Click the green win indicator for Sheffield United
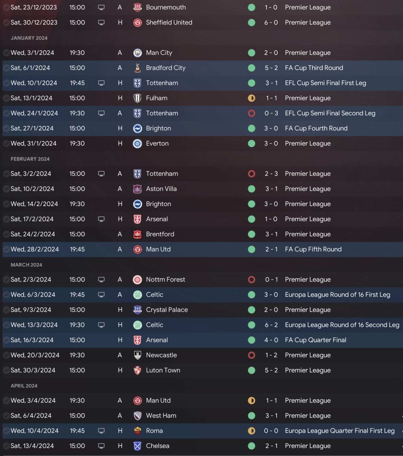 [x=252, y=22]
